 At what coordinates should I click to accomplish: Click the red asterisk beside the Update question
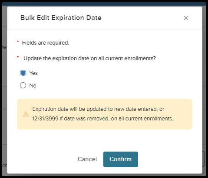18,57
